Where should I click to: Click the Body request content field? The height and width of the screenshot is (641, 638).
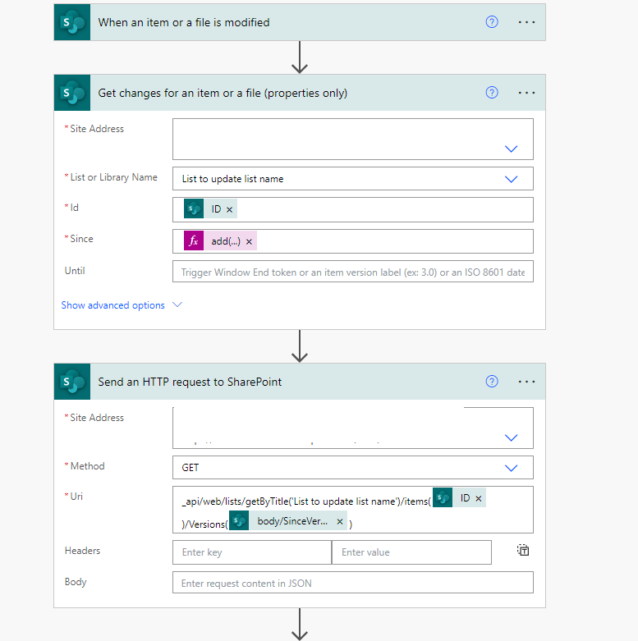tap(352, 584)
